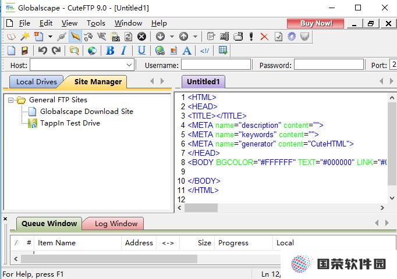The image size is (397, 279).
Task: Click the Size column header
Action: (197, 243)
